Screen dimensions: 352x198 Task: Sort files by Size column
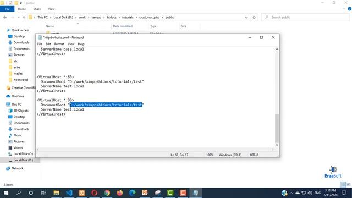[x=184, y=26]
